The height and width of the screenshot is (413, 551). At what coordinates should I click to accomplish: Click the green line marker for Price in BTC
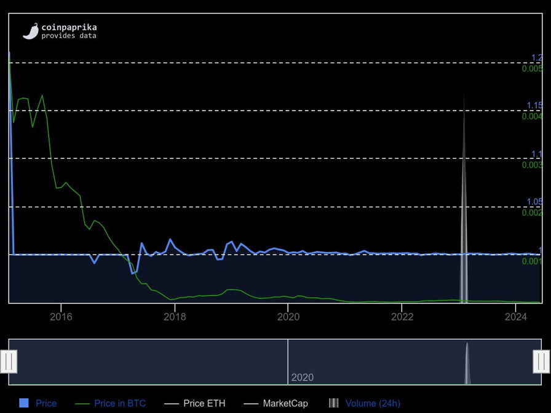[82, 404]
